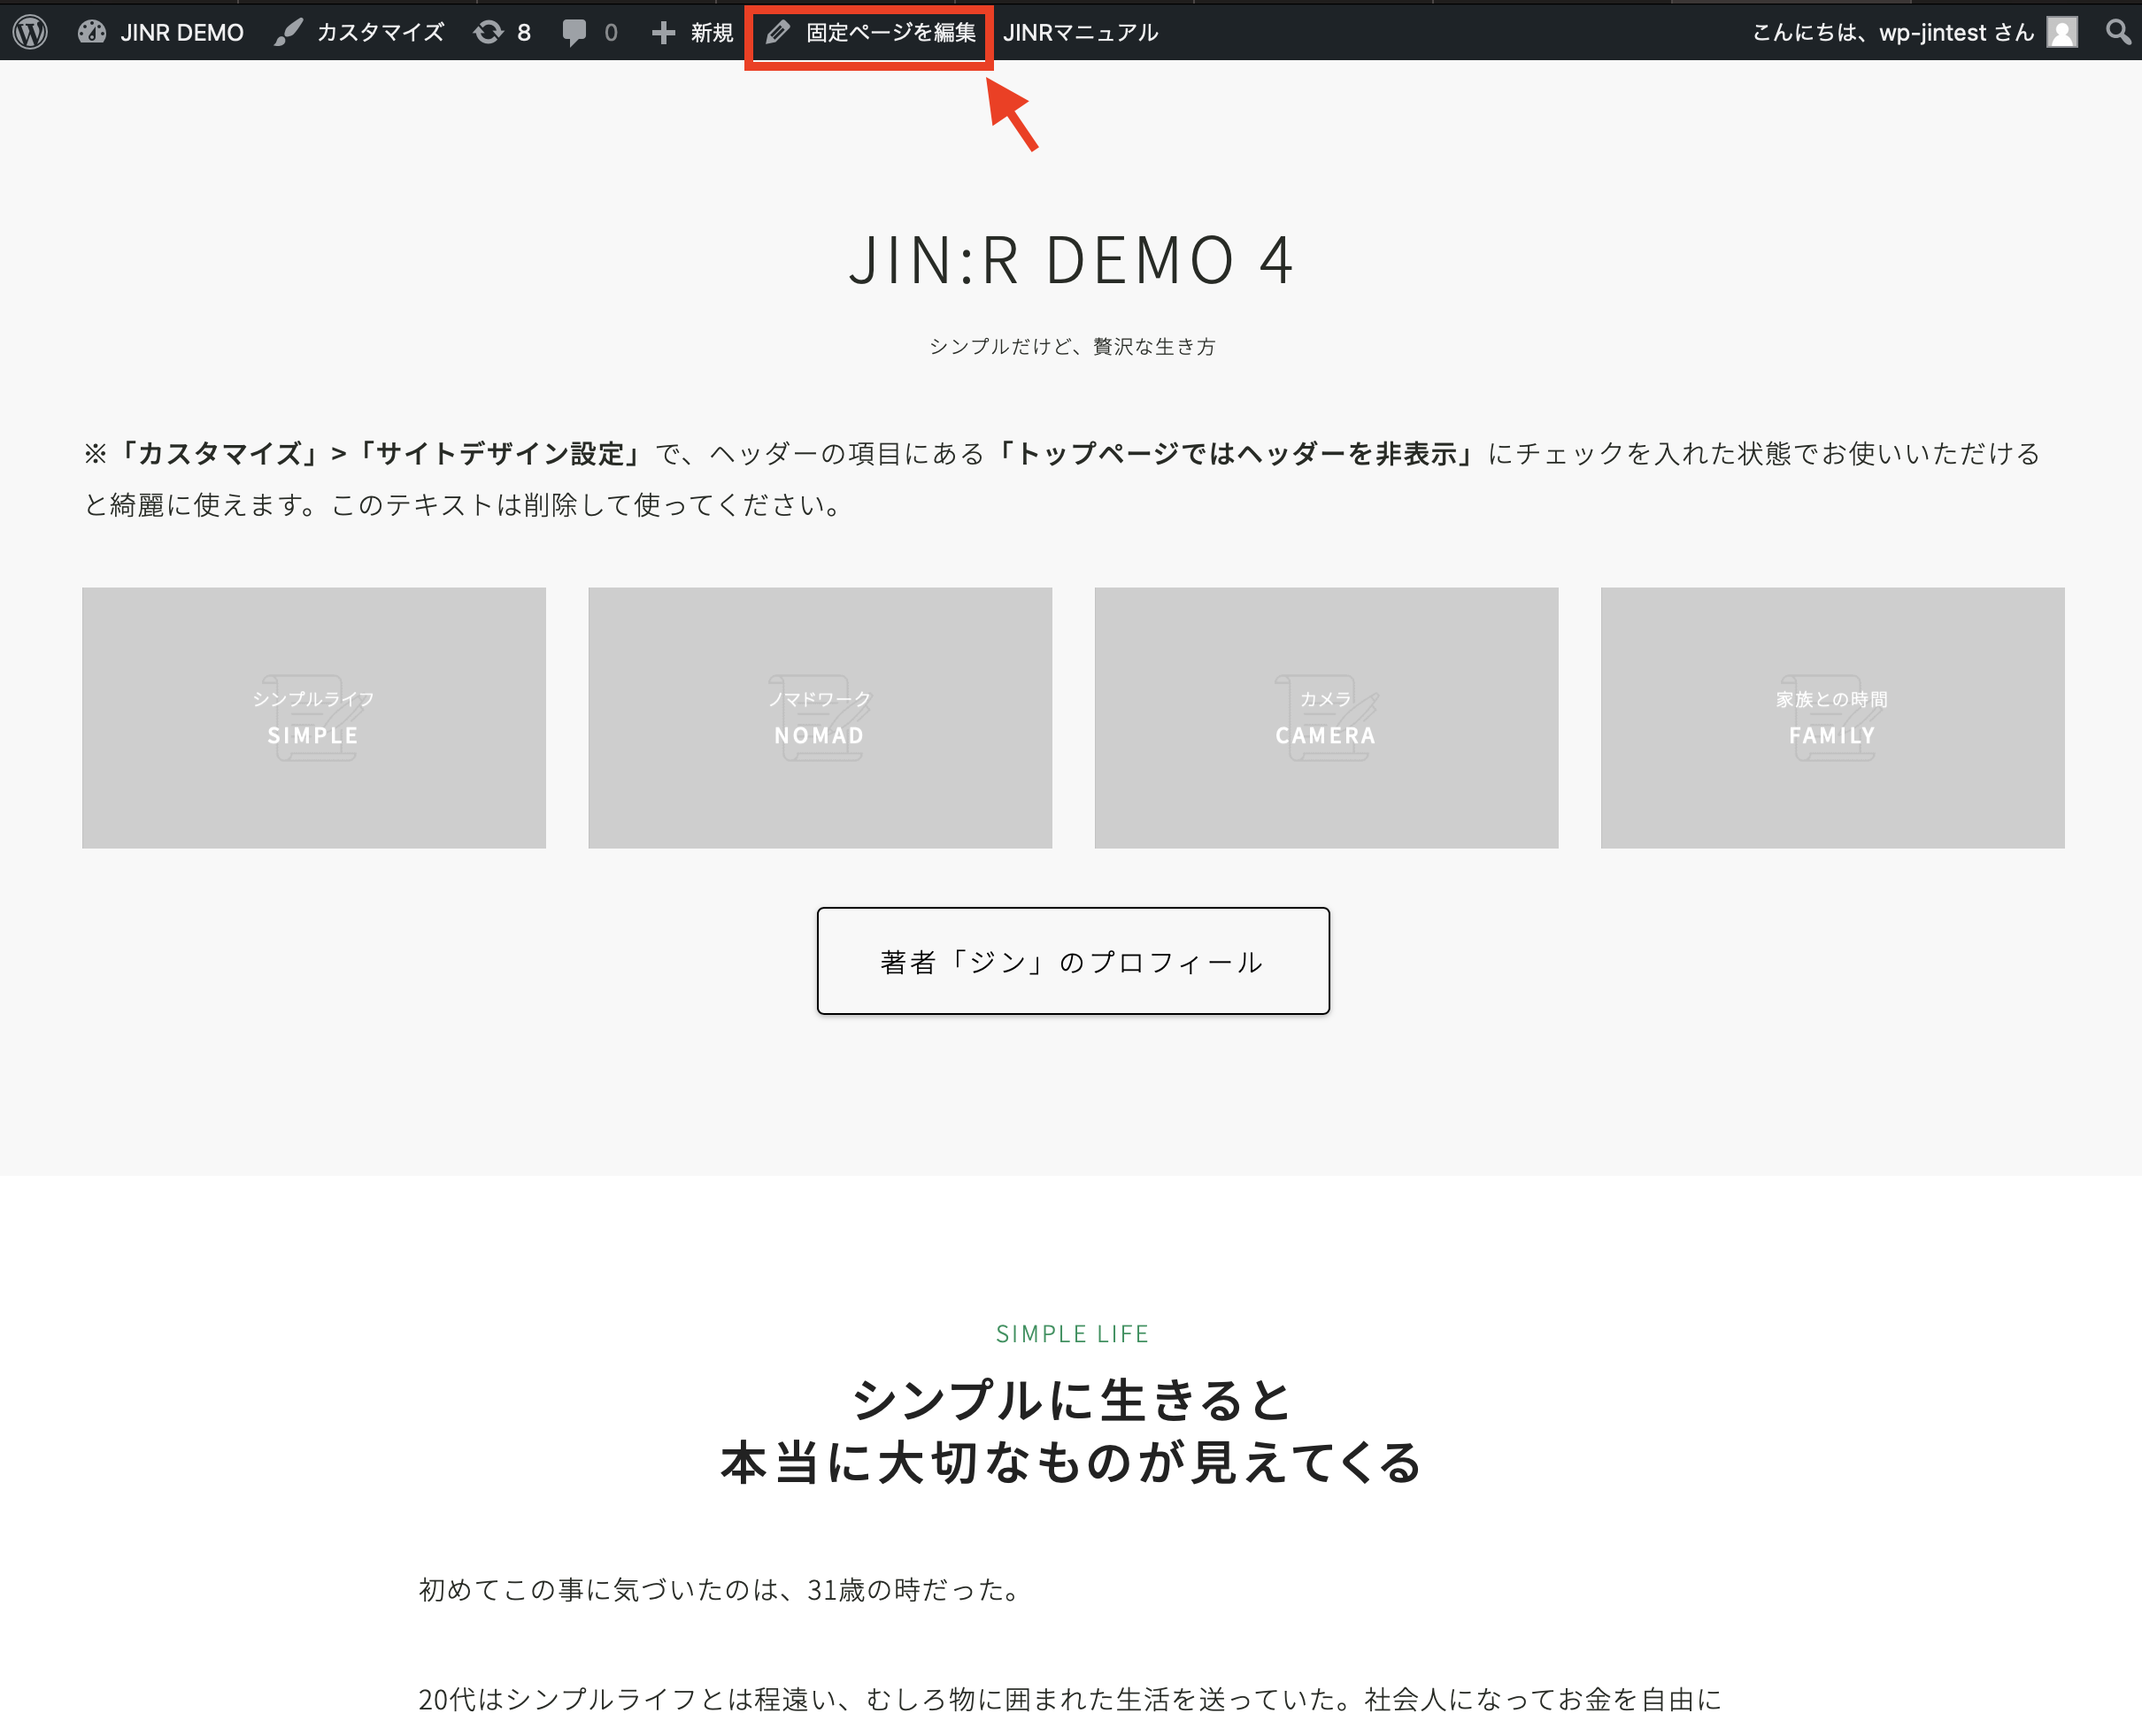
Task: Click the user avatar icon
Action: click(x=2062, y=32)
